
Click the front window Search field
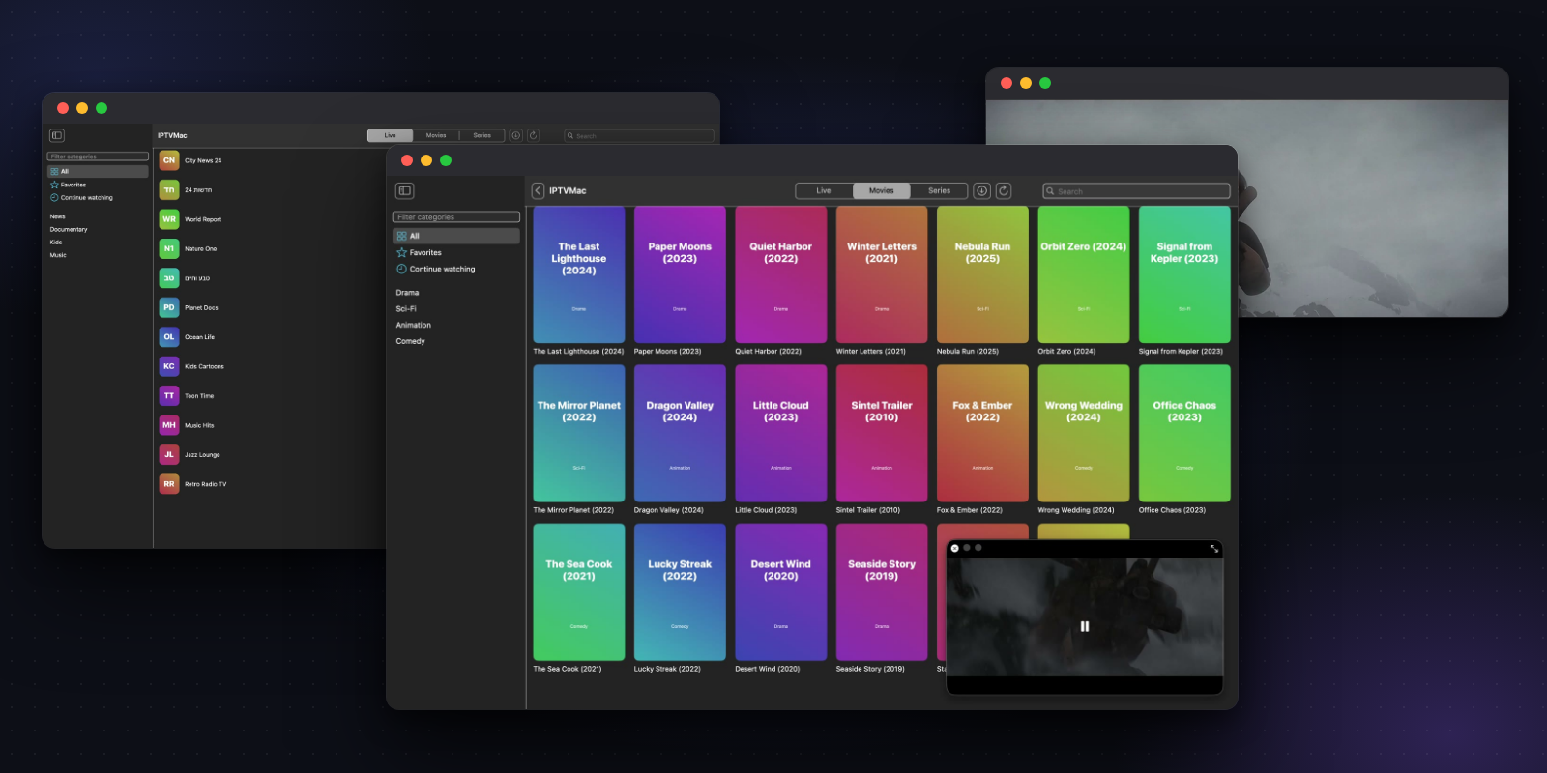coord(1136,191)
